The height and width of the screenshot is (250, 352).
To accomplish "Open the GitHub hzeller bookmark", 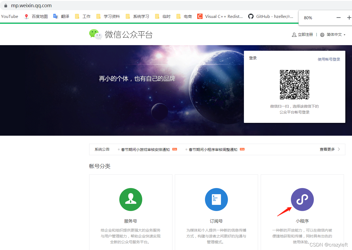I will pos(271,17).
